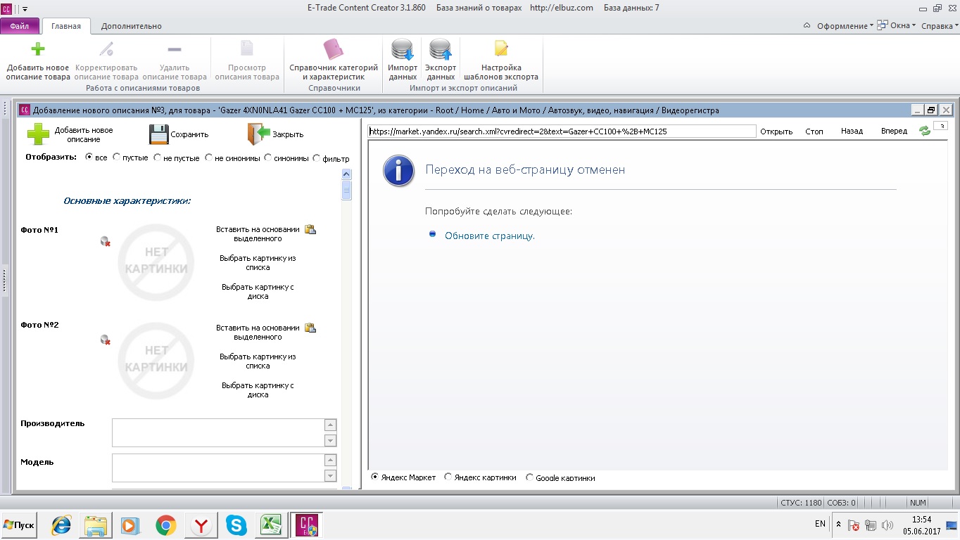Save using the floppy disk icon
The width and height of the screenshot is (960, 540).
click(158, 134)
